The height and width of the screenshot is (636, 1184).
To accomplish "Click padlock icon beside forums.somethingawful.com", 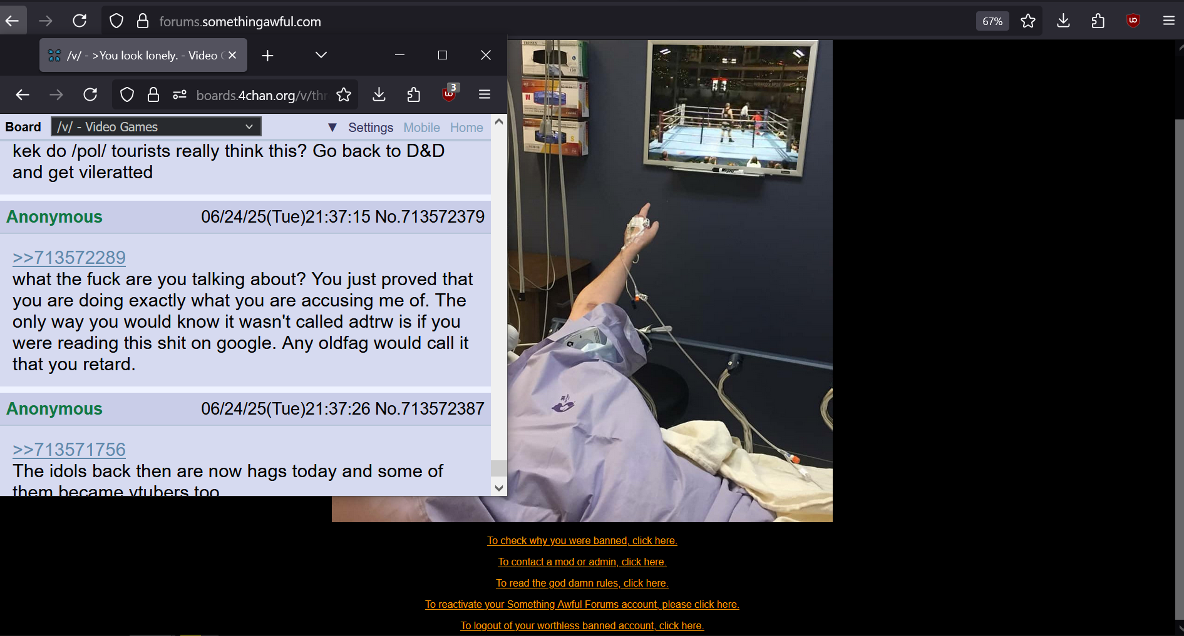I will pyautogui.click(x=143, y=21).
